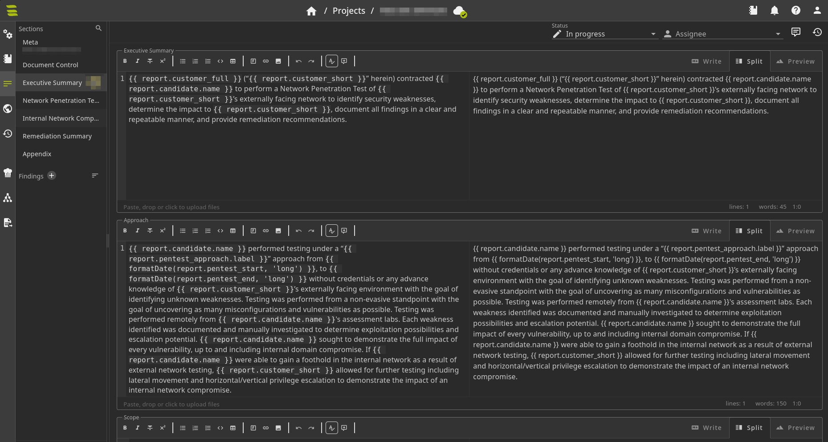Image resolution: width=828 pixels, height=442 pixels.
Task: Open Projects breadcrumb link
Action: [349, 11]
